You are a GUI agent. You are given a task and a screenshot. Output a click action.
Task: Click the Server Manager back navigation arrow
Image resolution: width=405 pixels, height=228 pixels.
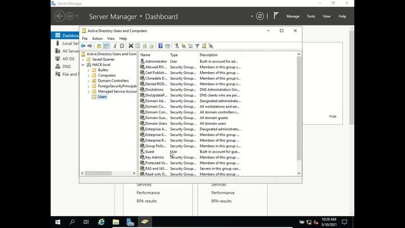59,16
